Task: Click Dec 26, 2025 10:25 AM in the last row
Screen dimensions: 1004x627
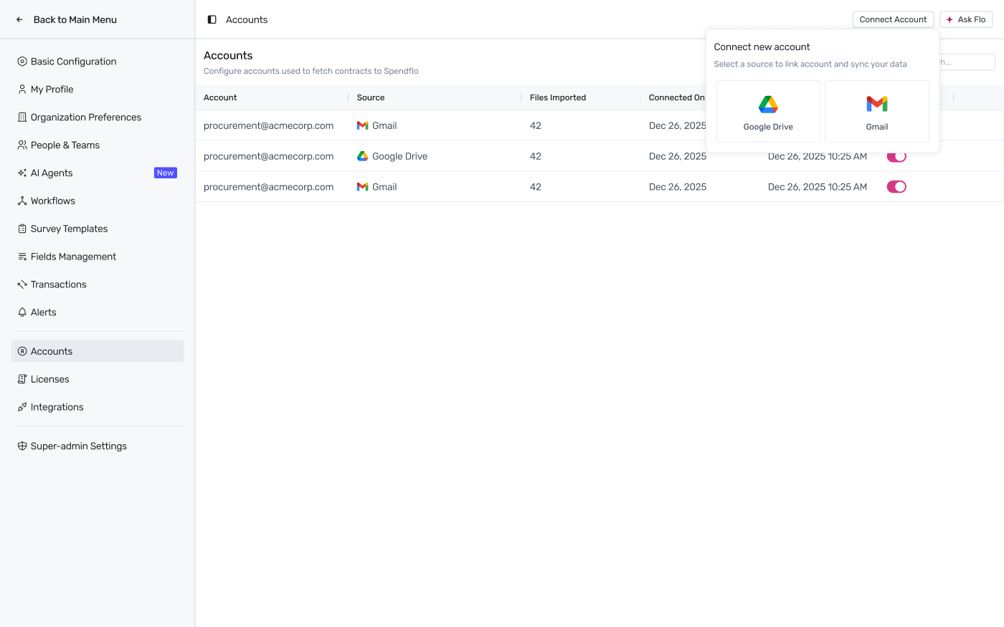Action: pyautogui.click(x=818, y=187)
